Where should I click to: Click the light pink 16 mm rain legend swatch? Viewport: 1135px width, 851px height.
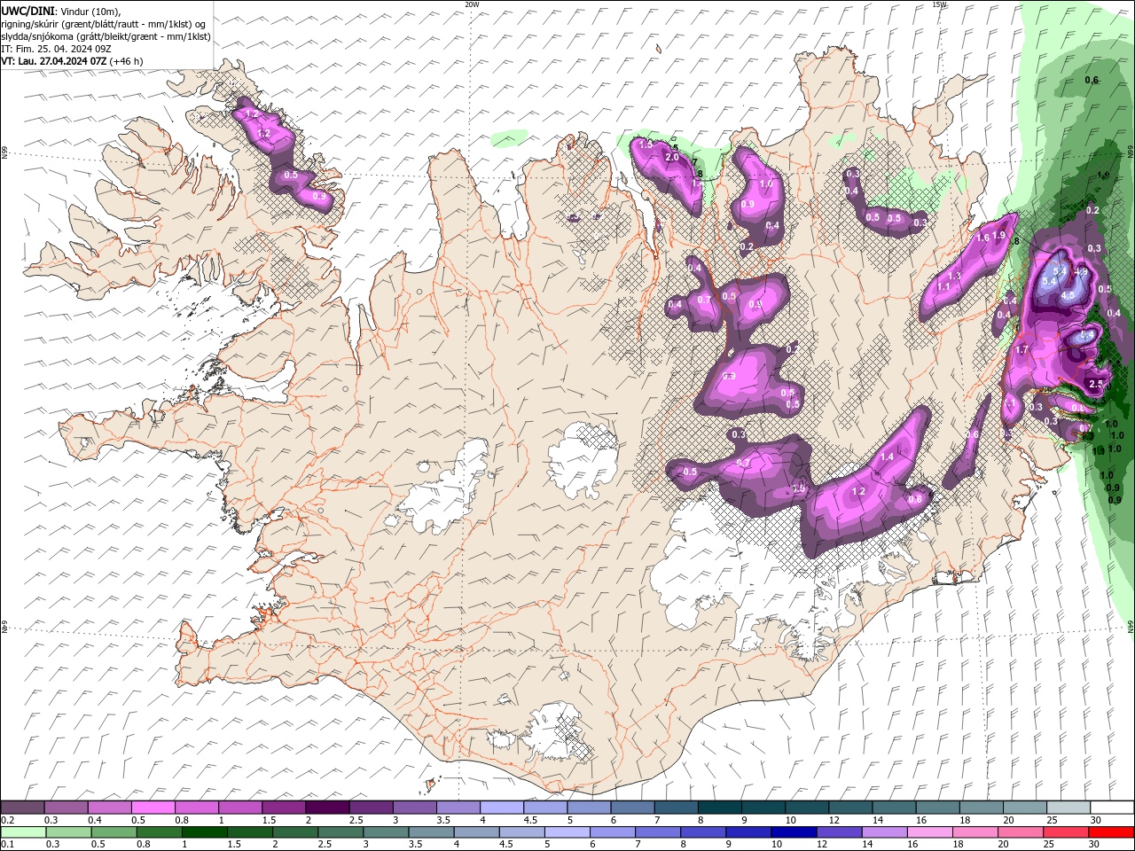point(930,832)
